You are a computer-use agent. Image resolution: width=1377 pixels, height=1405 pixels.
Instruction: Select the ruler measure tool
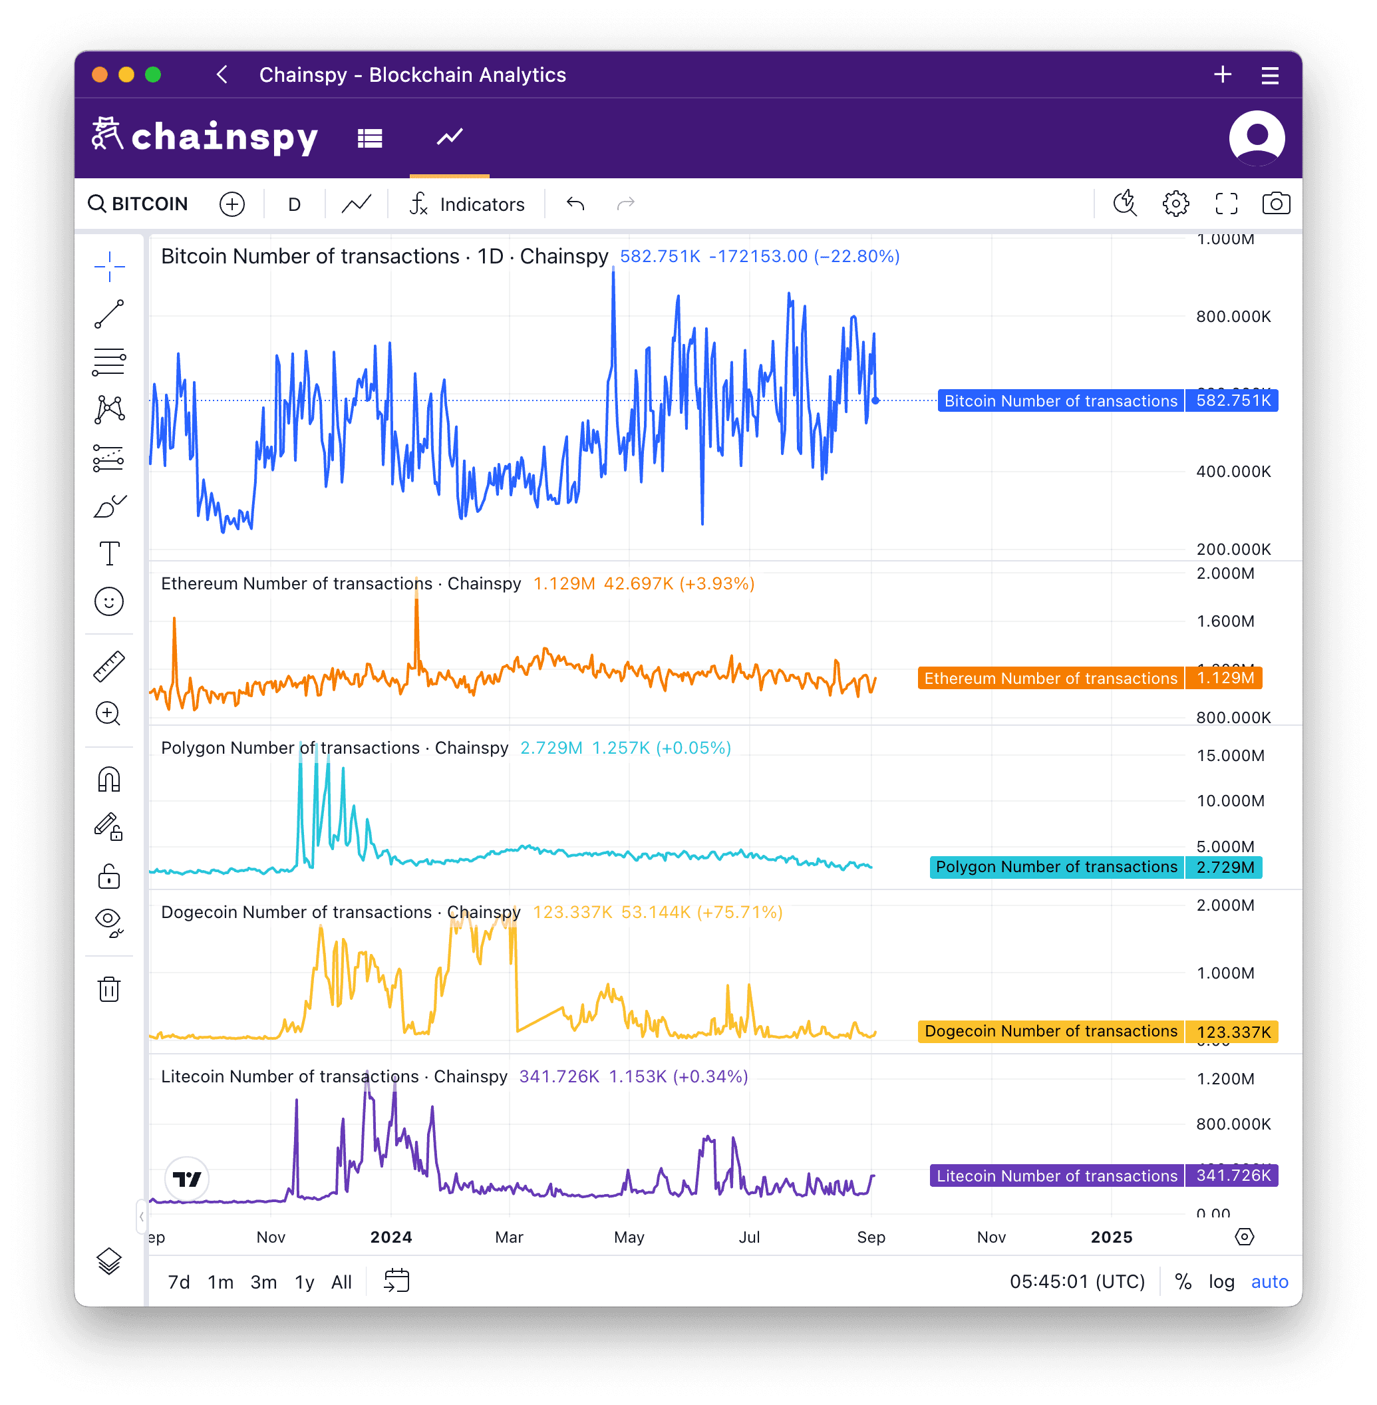click(109, 666)
